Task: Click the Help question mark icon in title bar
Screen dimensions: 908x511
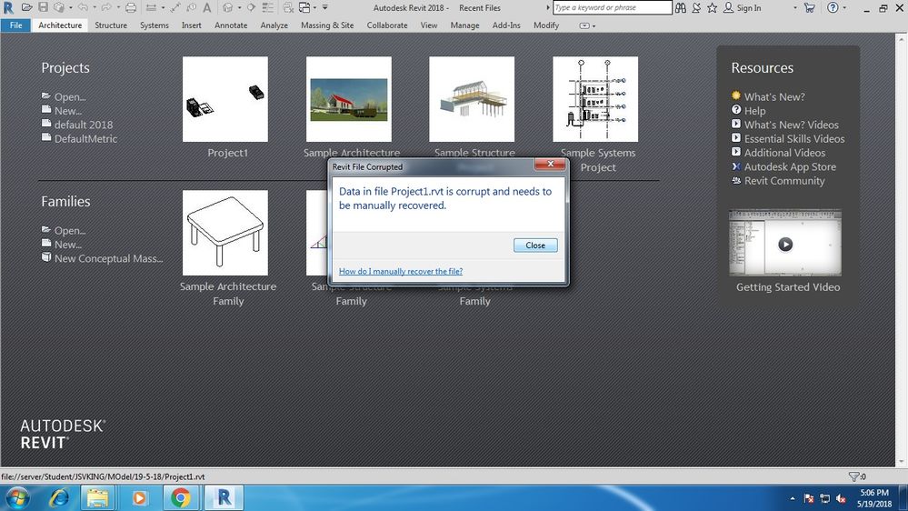Action: point(833,7)
